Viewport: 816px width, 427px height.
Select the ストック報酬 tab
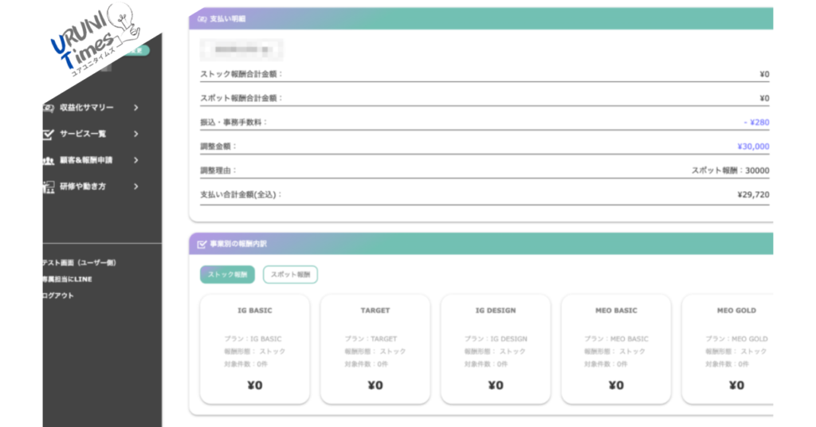227,275
